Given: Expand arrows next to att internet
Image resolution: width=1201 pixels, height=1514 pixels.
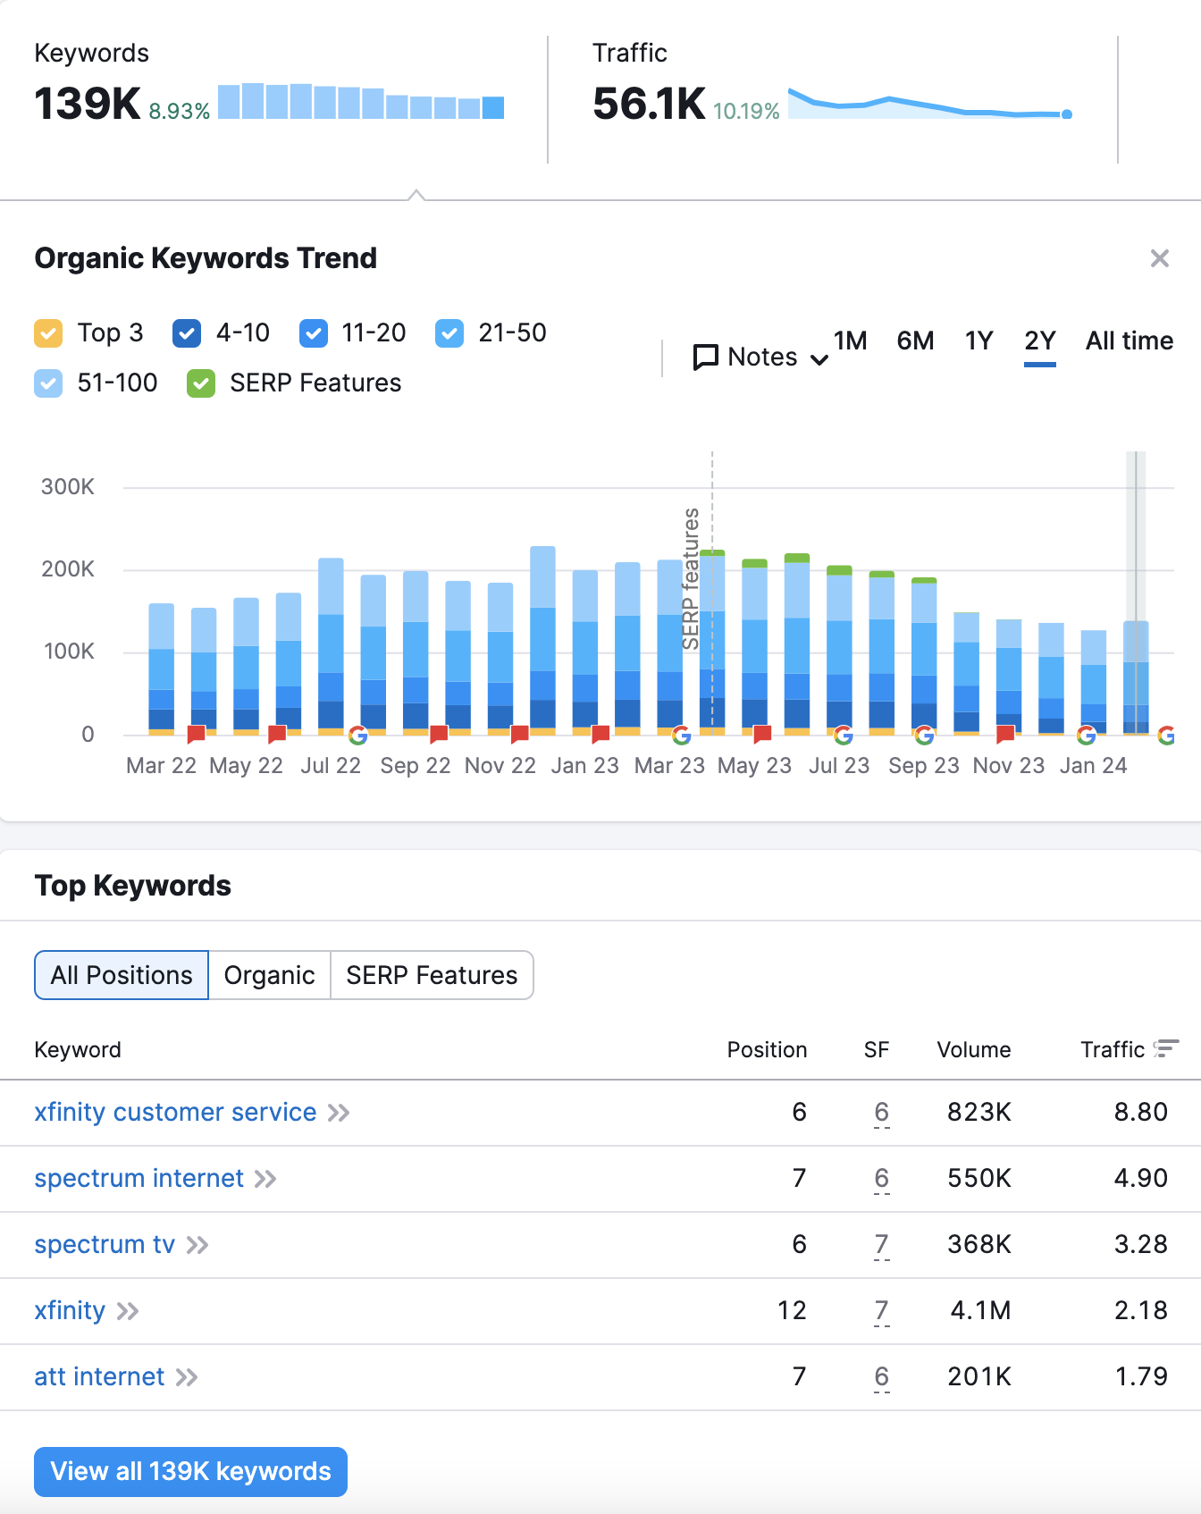Looking at the screenshot, I should [187, 1377].
